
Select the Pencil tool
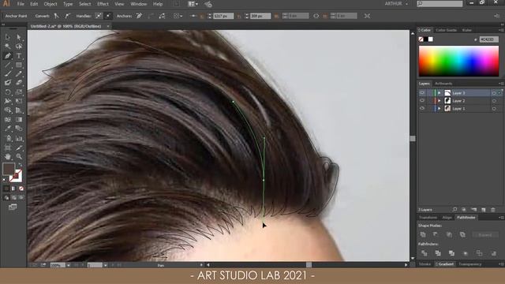[x=19, y=73]
